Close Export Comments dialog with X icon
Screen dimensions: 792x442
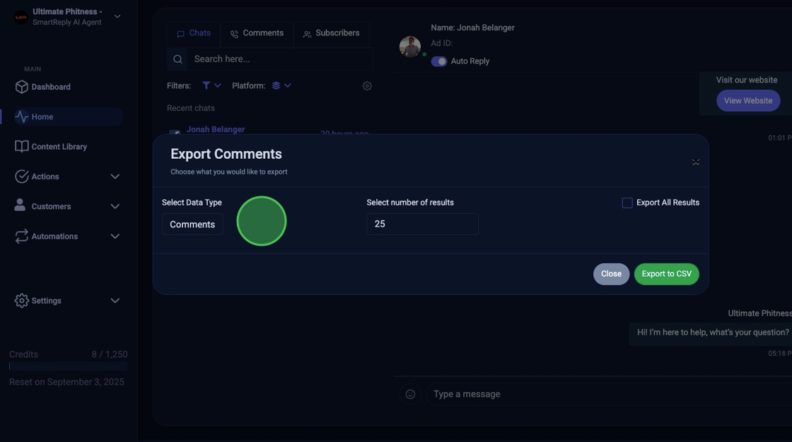pyautogui.click(x=696, y=162)
